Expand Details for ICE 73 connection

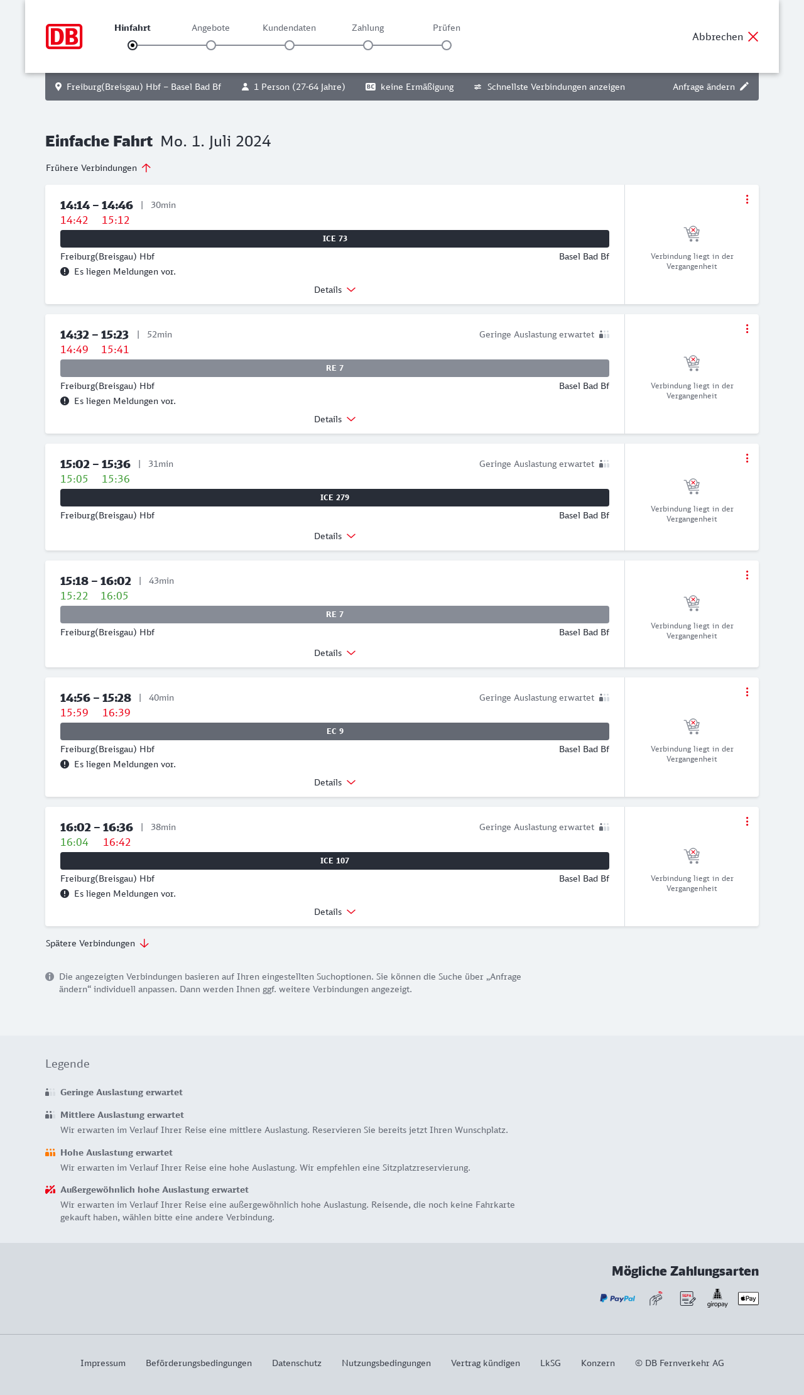pos(335,290)
